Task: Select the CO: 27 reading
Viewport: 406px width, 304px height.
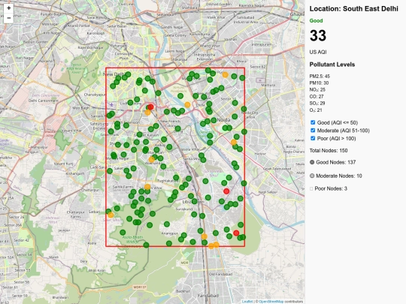Action: [x=317, y=96]
